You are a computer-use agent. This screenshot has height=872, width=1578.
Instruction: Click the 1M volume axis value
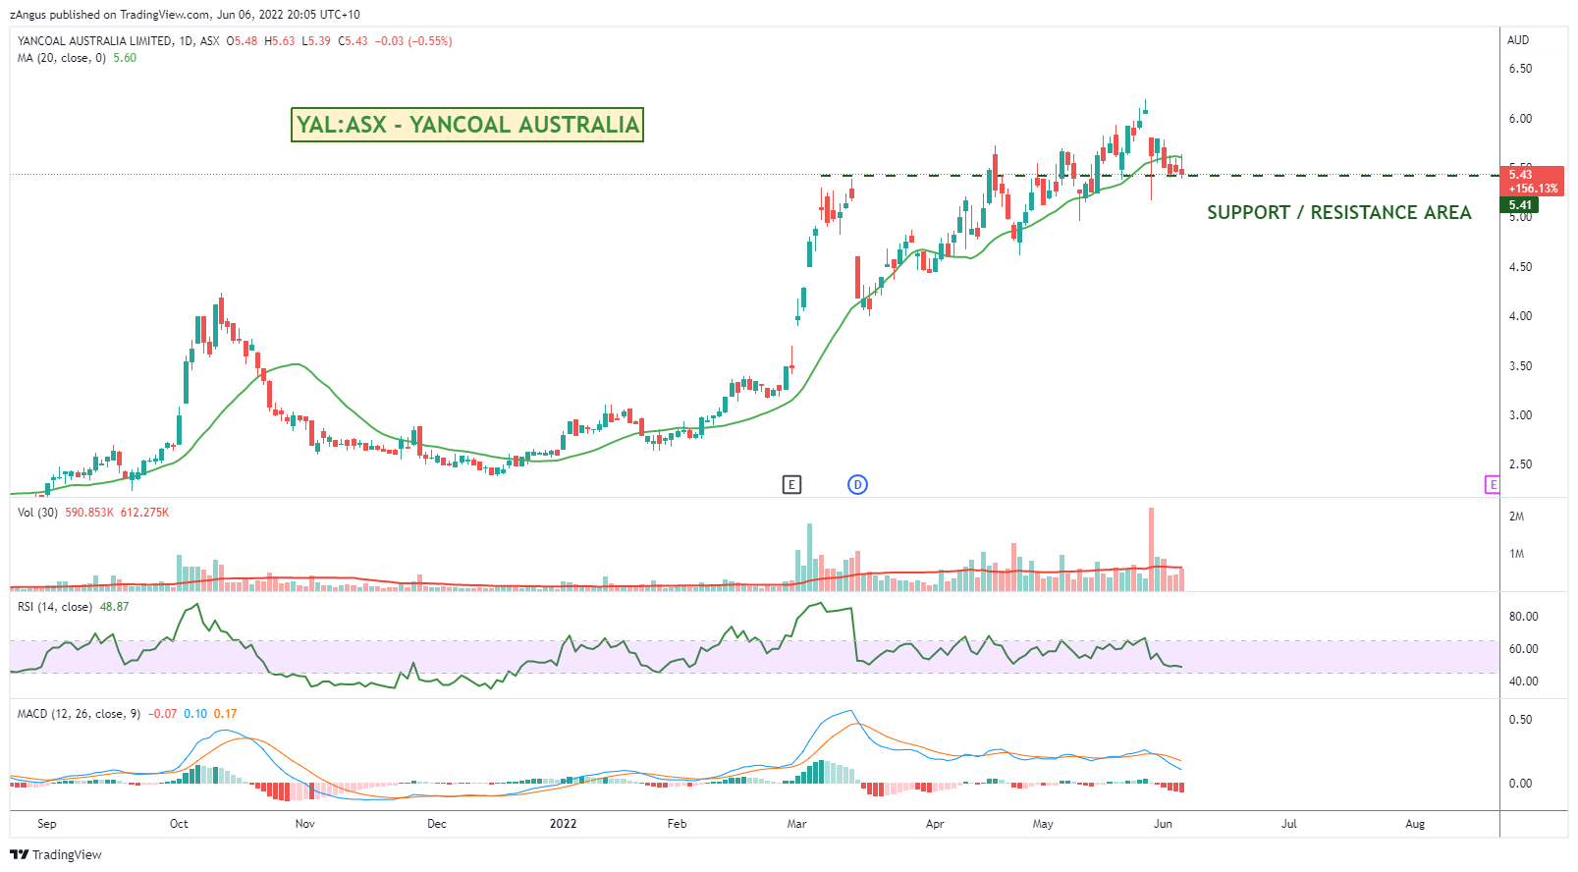(1517, 554)
